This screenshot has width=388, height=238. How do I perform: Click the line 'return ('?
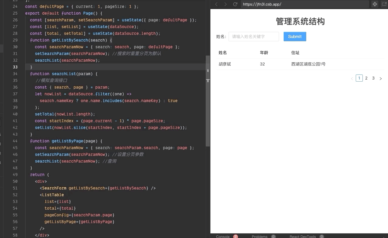[x=40, y=175]
